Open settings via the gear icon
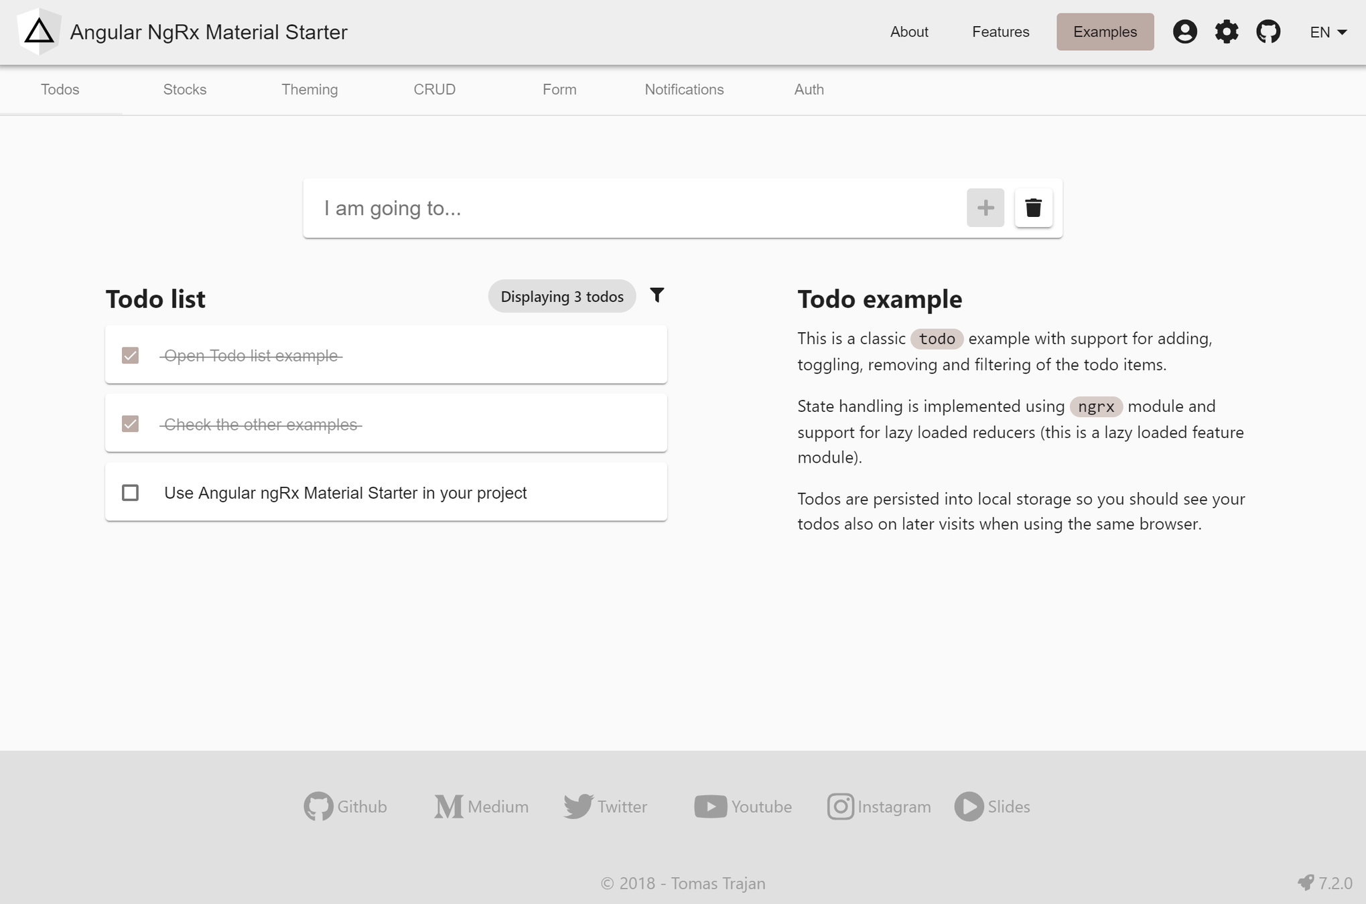 (x=1226, y=31)
